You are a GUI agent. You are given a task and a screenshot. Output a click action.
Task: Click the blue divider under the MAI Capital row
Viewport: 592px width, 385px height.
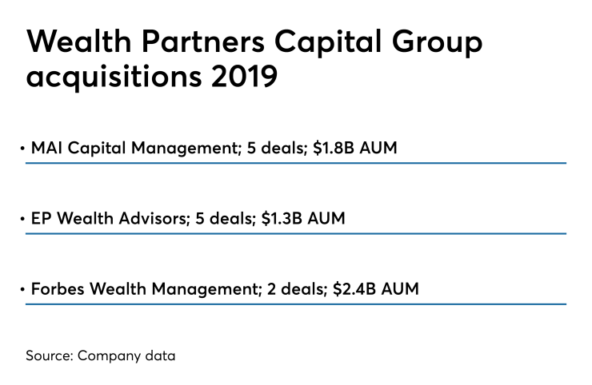point(295,163)
